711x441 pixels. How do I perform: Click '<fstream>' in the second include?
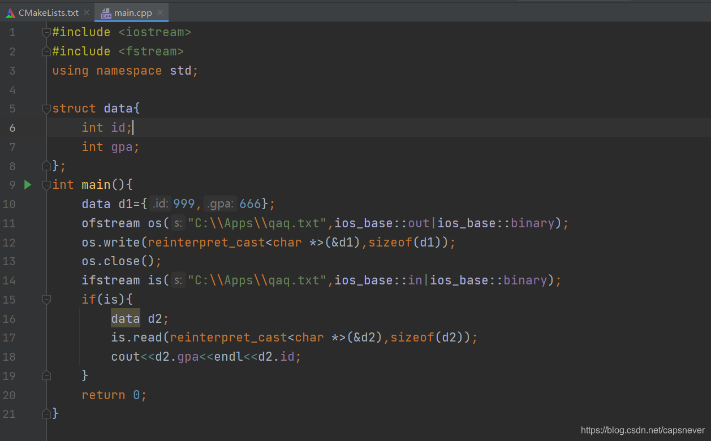151,51
